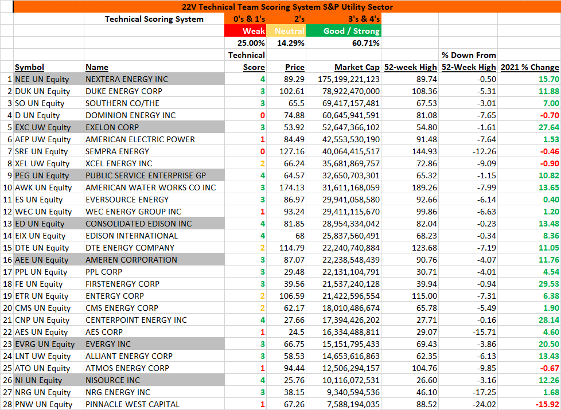Select 'WEC UN Equity' symbol cell
The width and height of the screenshot is (561, 410).
49,212
